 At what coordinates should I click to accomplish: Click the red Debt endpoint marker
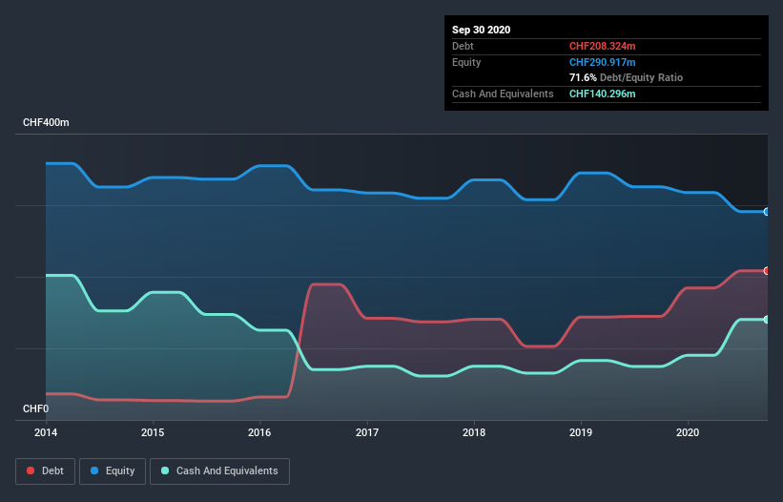coord(767,271)
